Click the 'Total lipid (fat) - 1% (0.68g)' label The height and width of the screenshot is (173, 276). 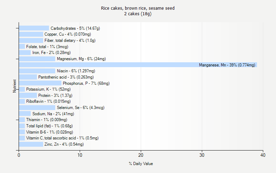49,126
